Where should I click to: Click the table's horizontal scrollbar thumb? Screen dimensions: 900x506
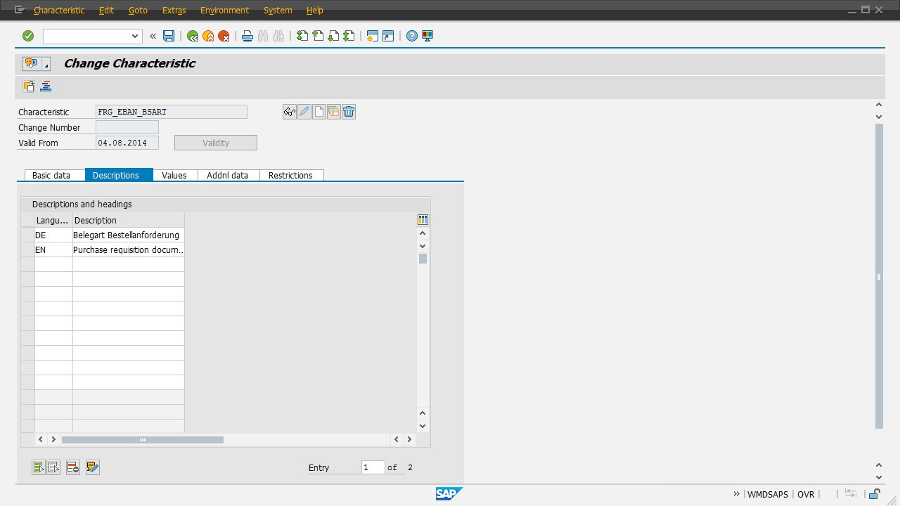point(142,440)
